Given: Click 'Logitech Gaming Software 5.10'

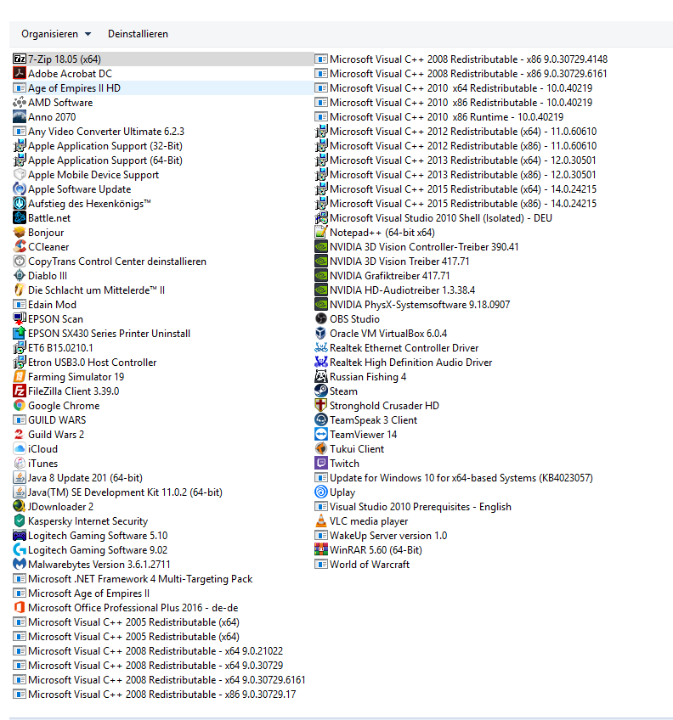Looking at the screenshot, I should click(x=91, y=536).
